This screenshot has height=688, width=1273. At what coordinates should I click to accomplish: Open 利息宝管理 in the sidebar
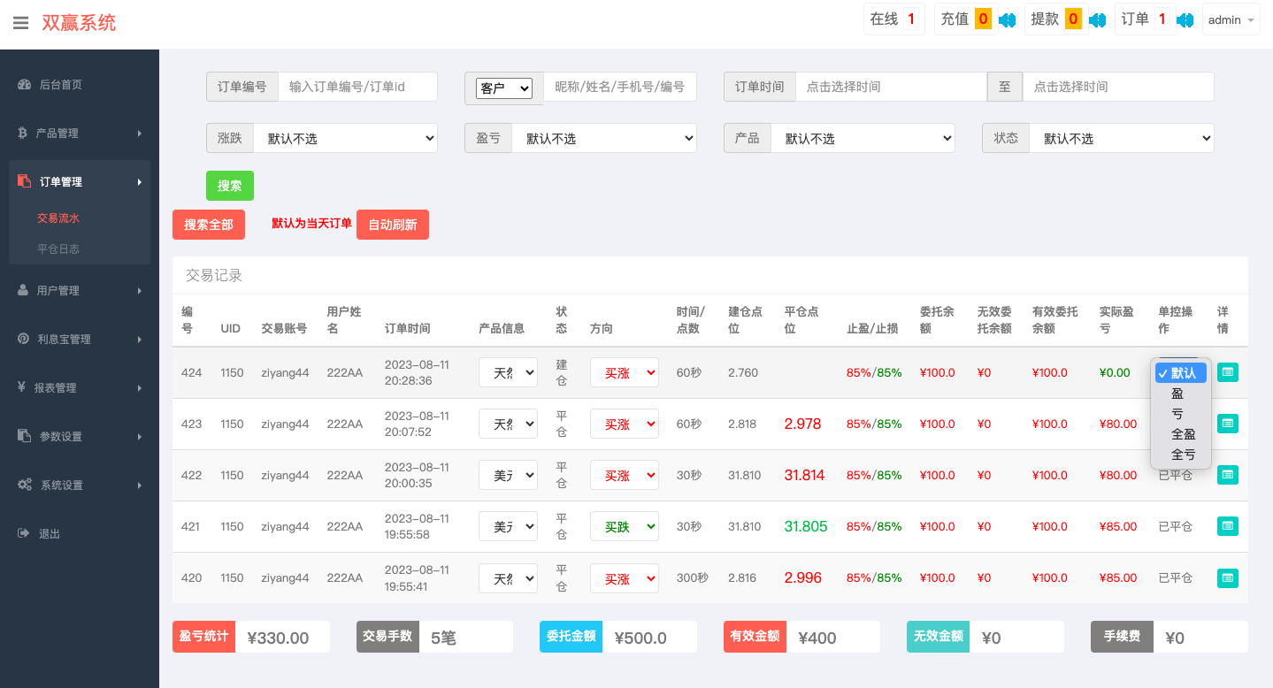coord(24,338)
